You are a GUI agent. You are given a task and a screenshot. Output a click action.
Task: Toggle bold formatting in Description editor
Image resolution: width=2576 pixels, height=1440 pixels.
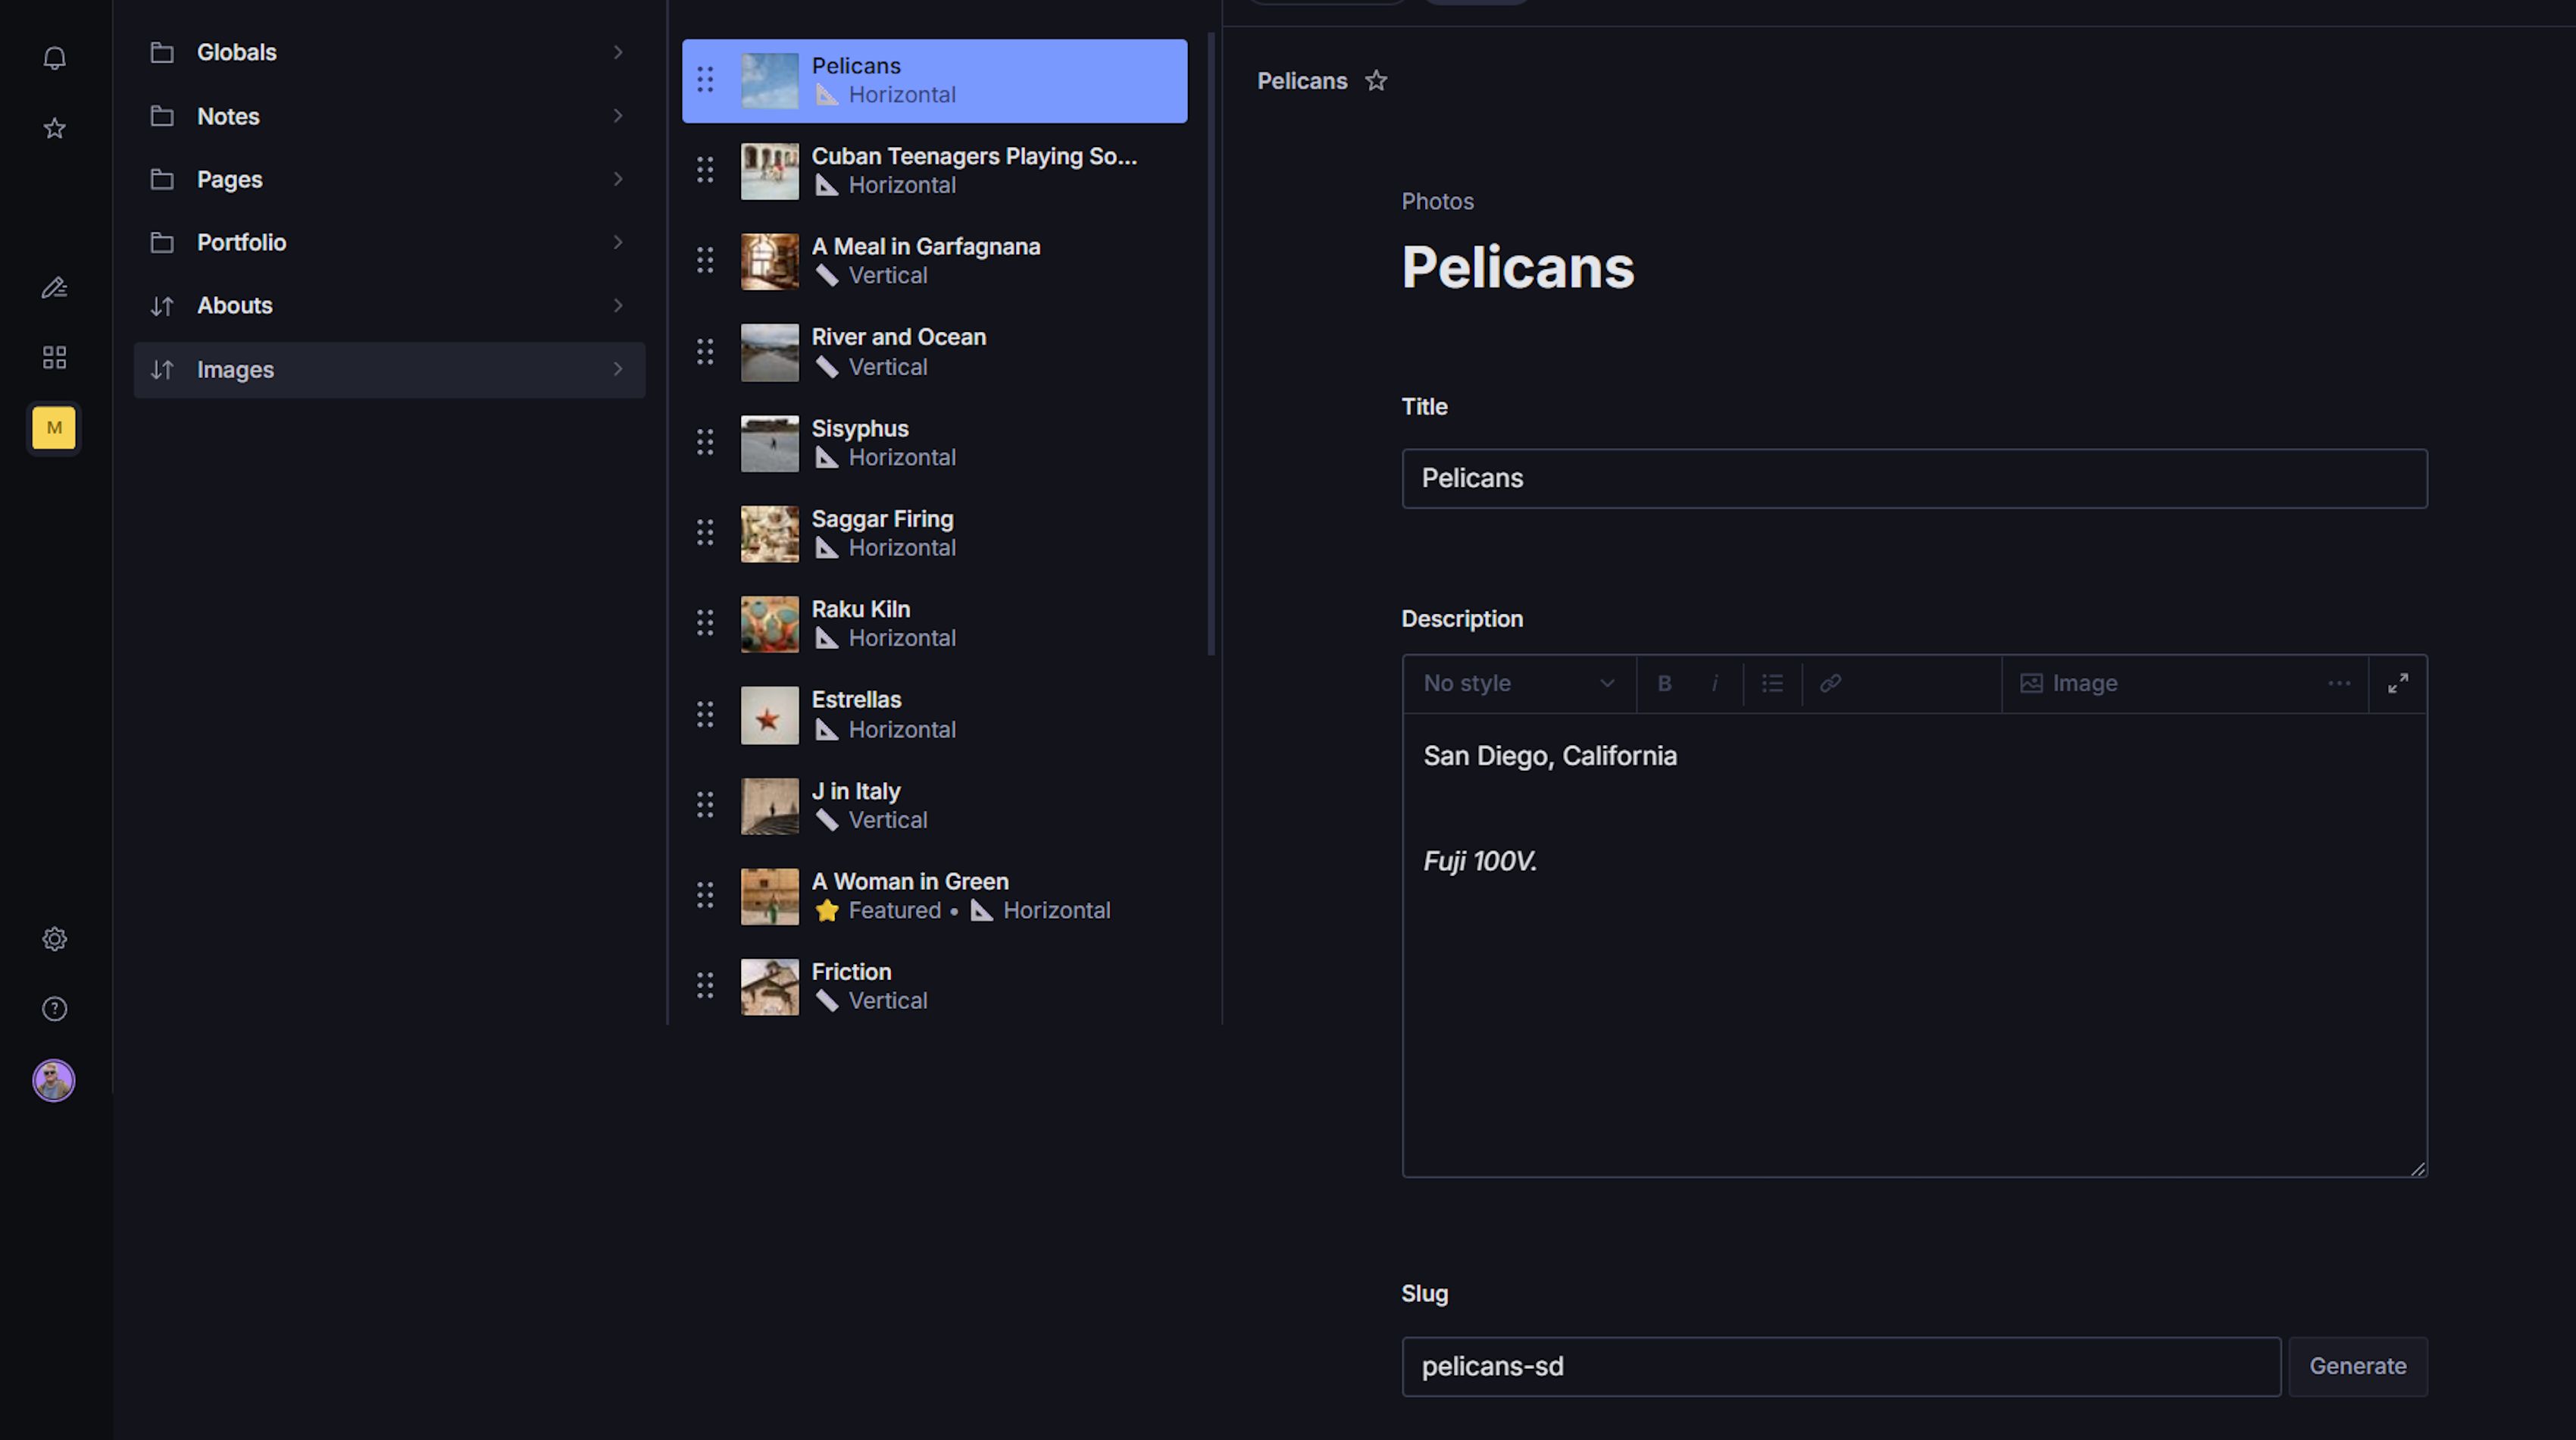(1664, 684)
